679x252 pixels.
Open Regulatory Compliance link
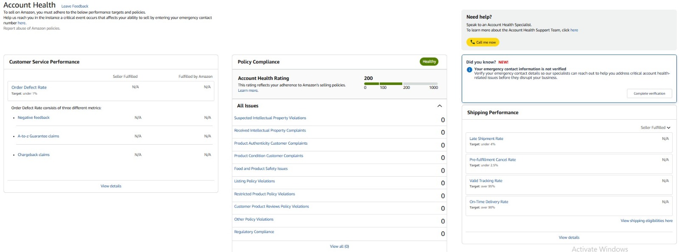click(x=254, y=232)
